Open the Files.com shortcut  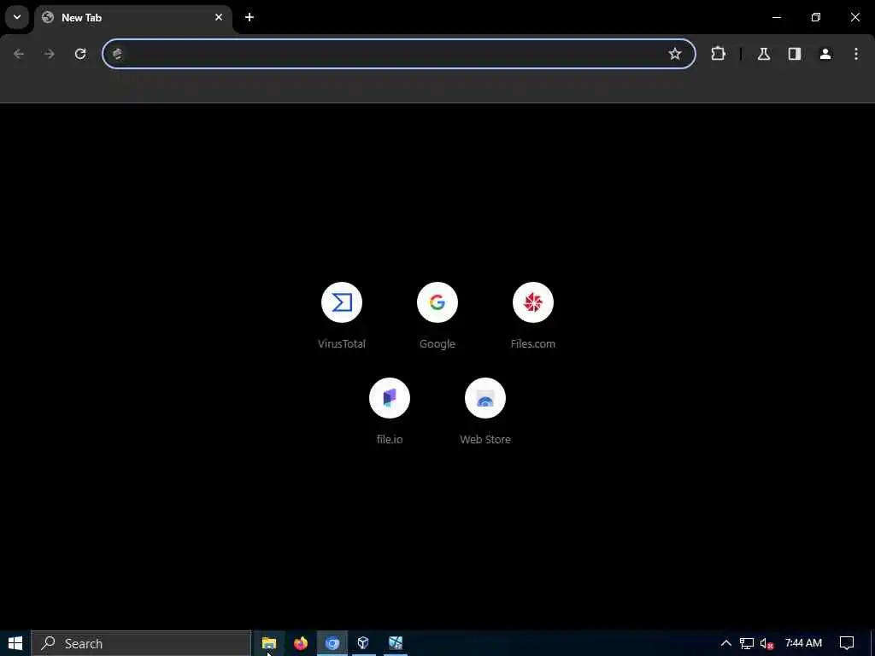click(533, 302)
